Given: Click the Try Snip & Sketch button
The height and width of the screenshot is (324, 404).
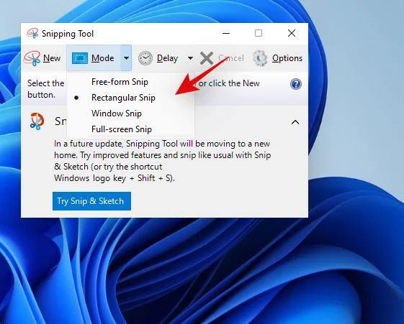Looking at the screenshot, I should pyautogui.click(x=91, y=201).
